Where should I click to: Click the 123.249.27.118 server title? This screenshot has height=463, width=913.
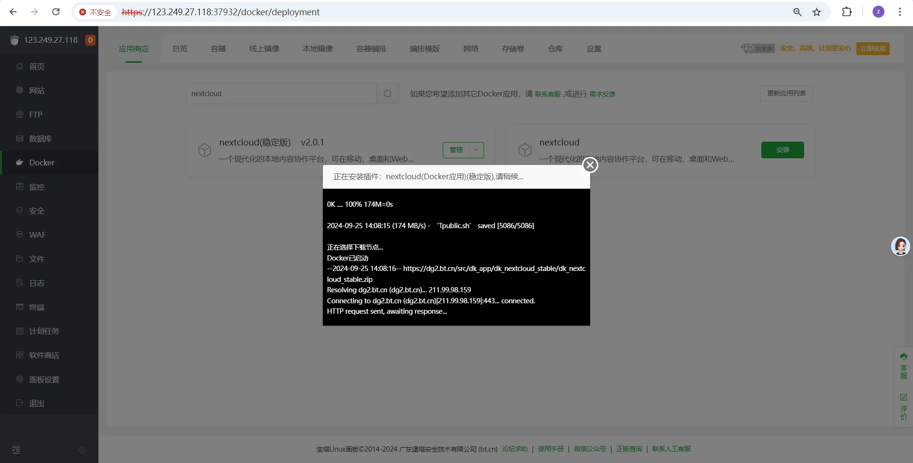coord(51,40)
